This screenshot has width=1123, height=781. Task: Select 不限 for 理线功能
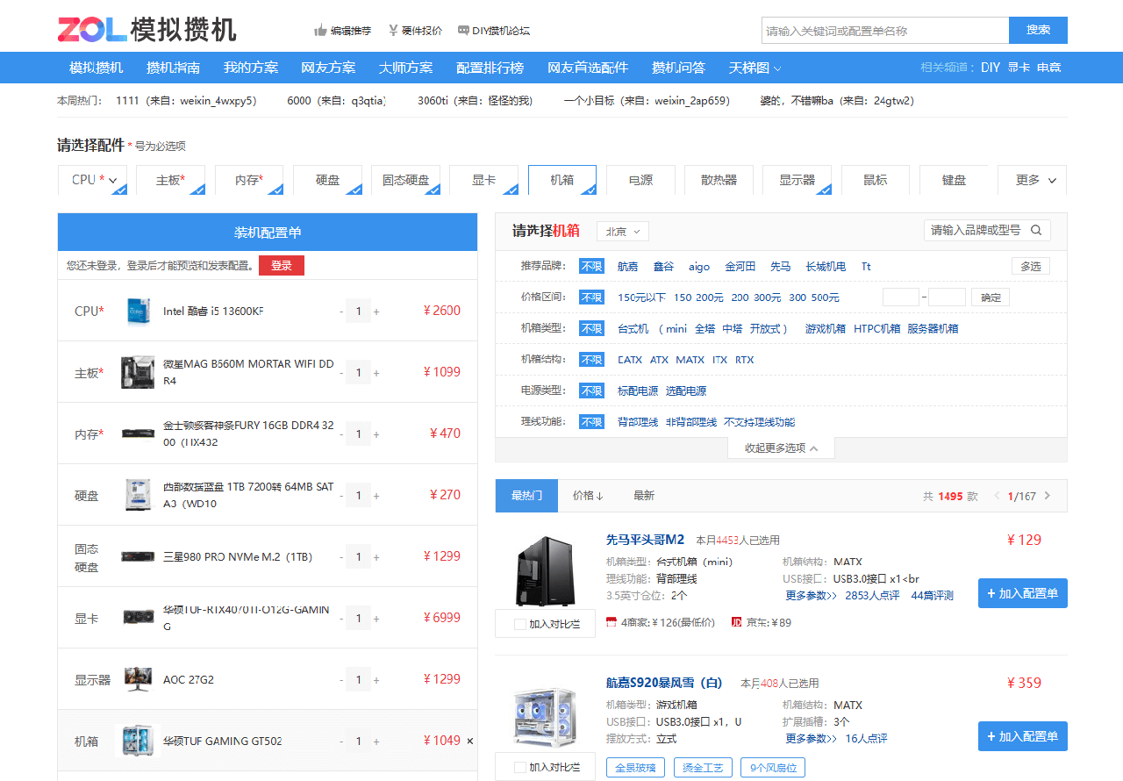click(x=591, y=422)
